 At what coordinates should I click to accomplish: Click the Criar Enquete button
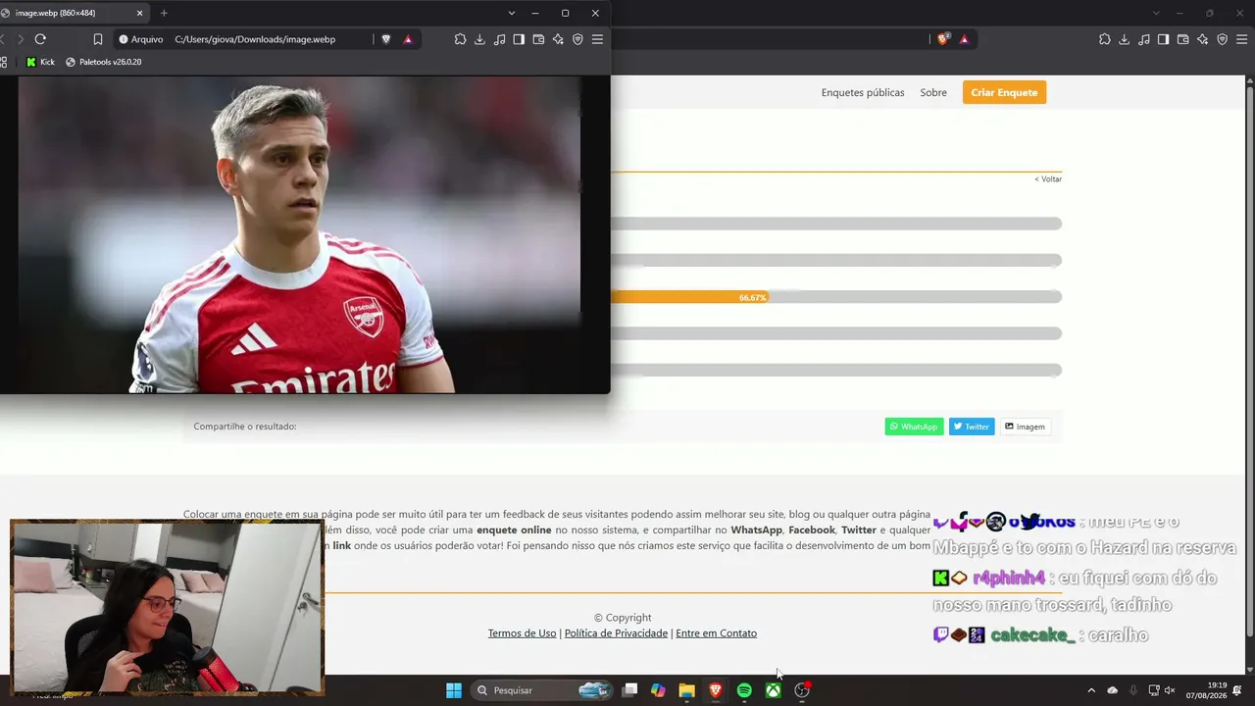[x=1004, y=92]
